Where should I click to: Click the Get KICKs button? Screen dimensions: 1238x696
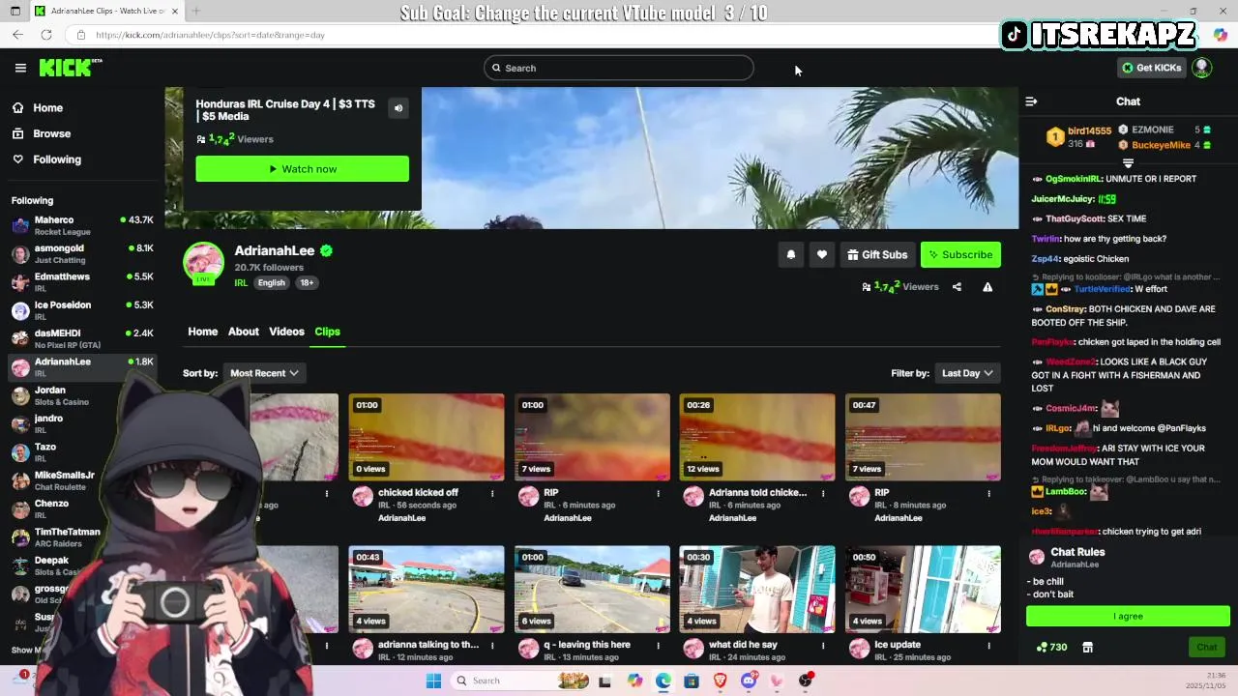(1151, 68)
